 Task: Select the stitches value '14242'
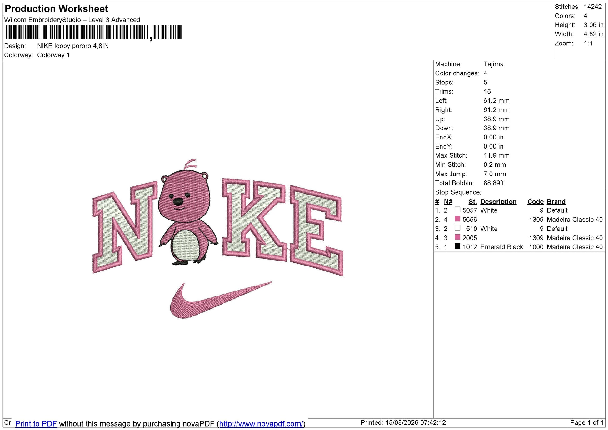[x=593, y=7]
